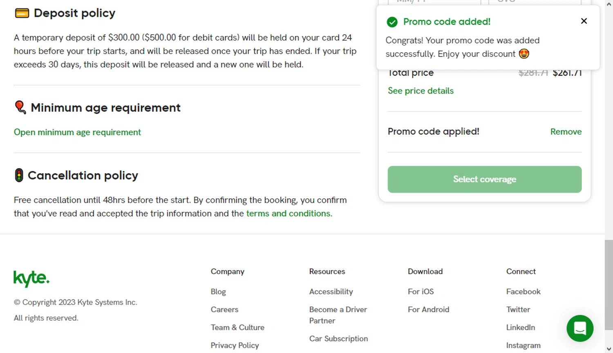This screenshot has height=353, width=613.
Task: Expand the minimum age requirement section
Action: [77, 132]
